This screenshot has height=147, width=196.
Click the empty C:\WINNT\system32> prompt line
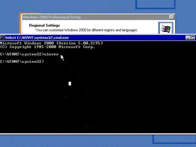click(22, 62)
